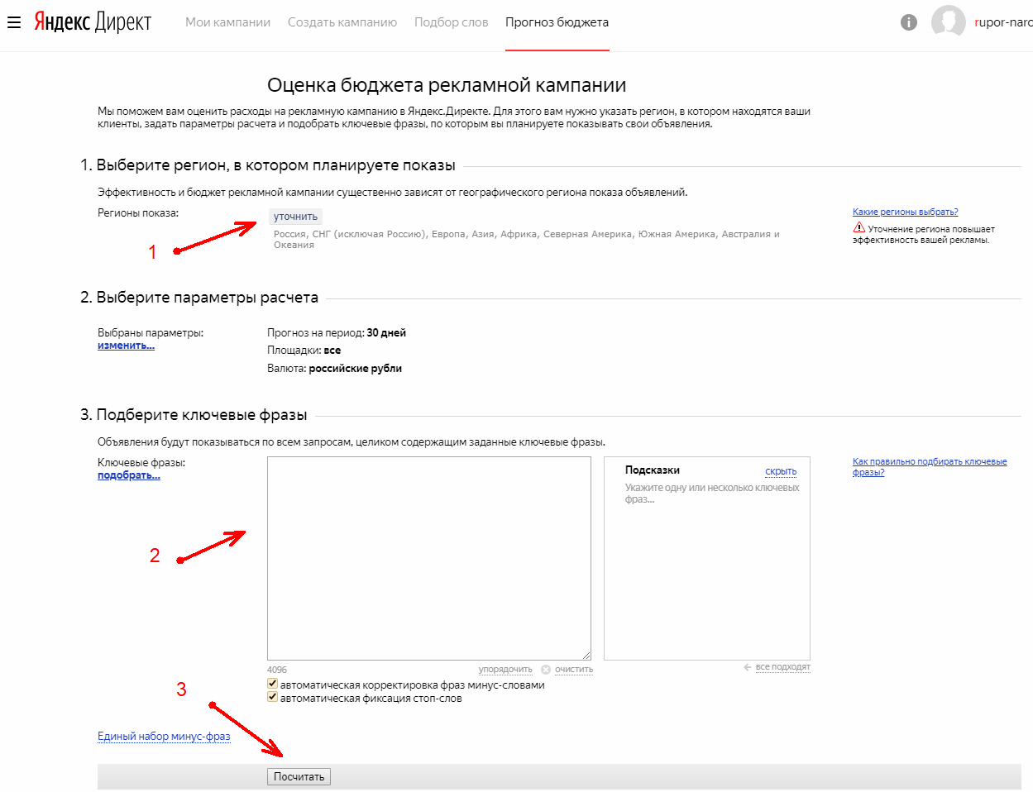Image resolution: width=1033 pixels, height=792 pixels.
Task: Click упорядочить link under text area
Action: point(505,670)
